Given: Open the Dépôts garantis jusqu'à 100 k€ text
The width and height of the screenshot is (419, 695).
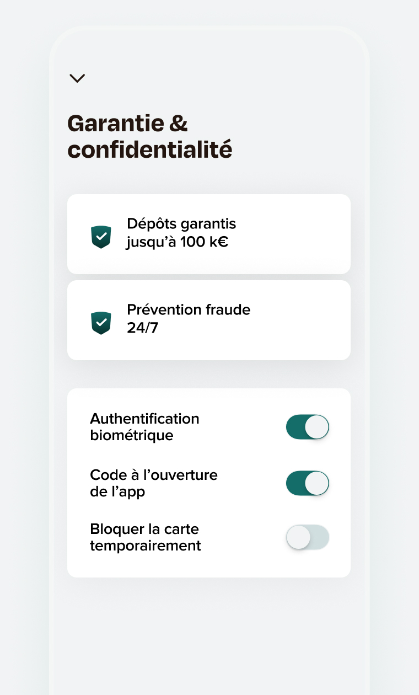Looking at the screenshot, I should (x=181, y=233).
